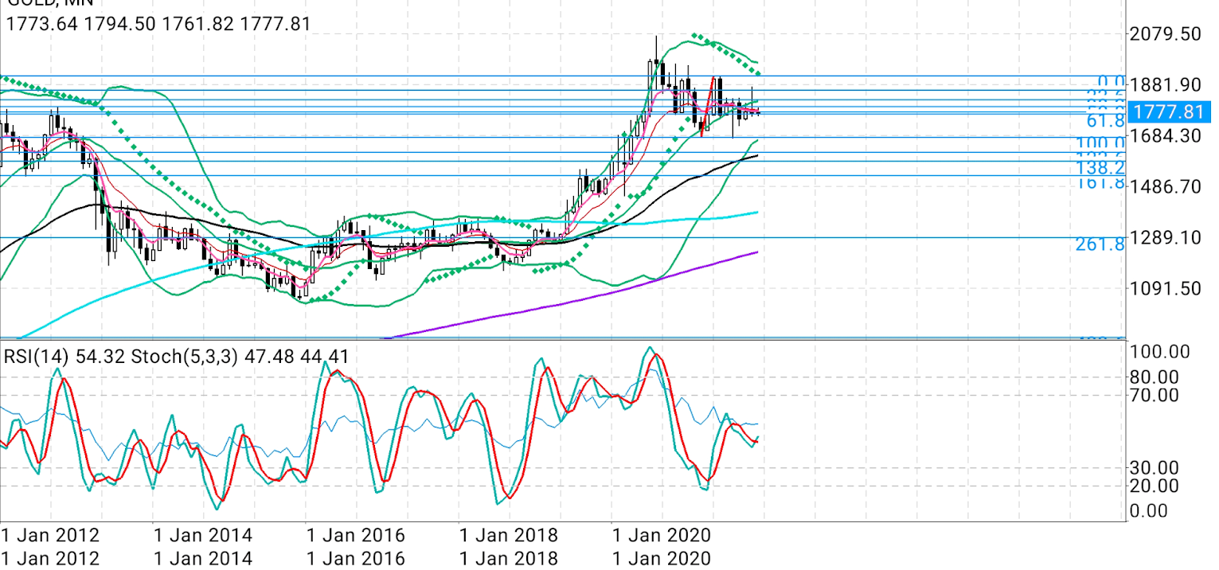Tap 1 Jan 2012 in the upper date row
Image resolution: width=1219 pixels, height=570 pixels.
50,534
